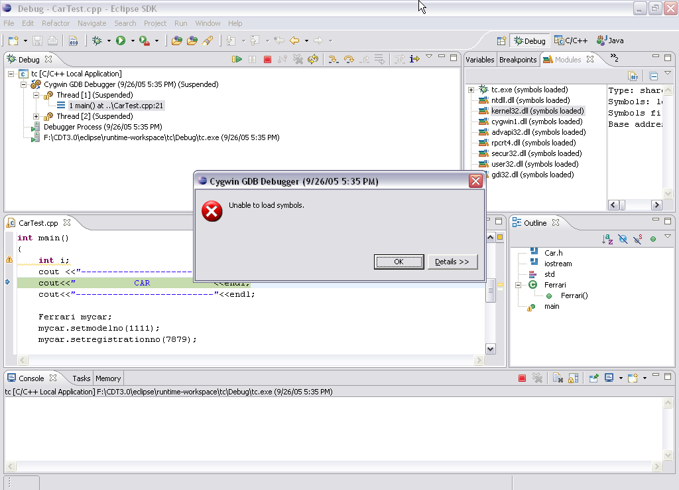Collapse Ferrari class in Outline
Image resolution: width=679 pixels, height=490 pixels.
[518, 286]
